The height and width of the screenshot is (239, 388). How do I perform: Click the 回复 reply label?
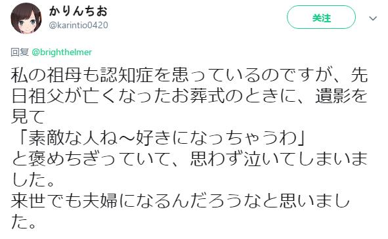20,53
